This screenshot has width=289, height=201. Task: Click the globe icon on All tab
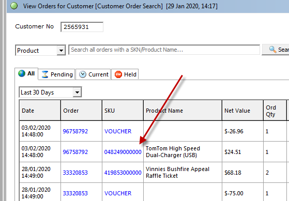coord(22,73)
